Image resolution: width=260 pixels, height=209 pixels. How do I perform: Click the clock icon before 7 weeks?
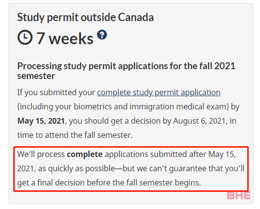[x=25, y=37]
